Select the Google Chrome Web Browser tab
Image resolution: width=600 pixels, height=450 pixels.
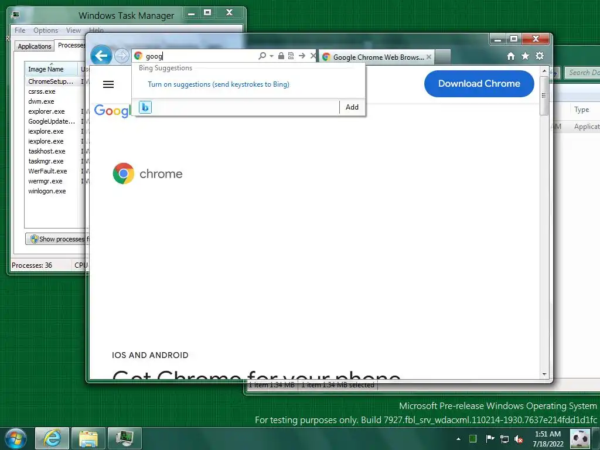click(x=377, y=57)
